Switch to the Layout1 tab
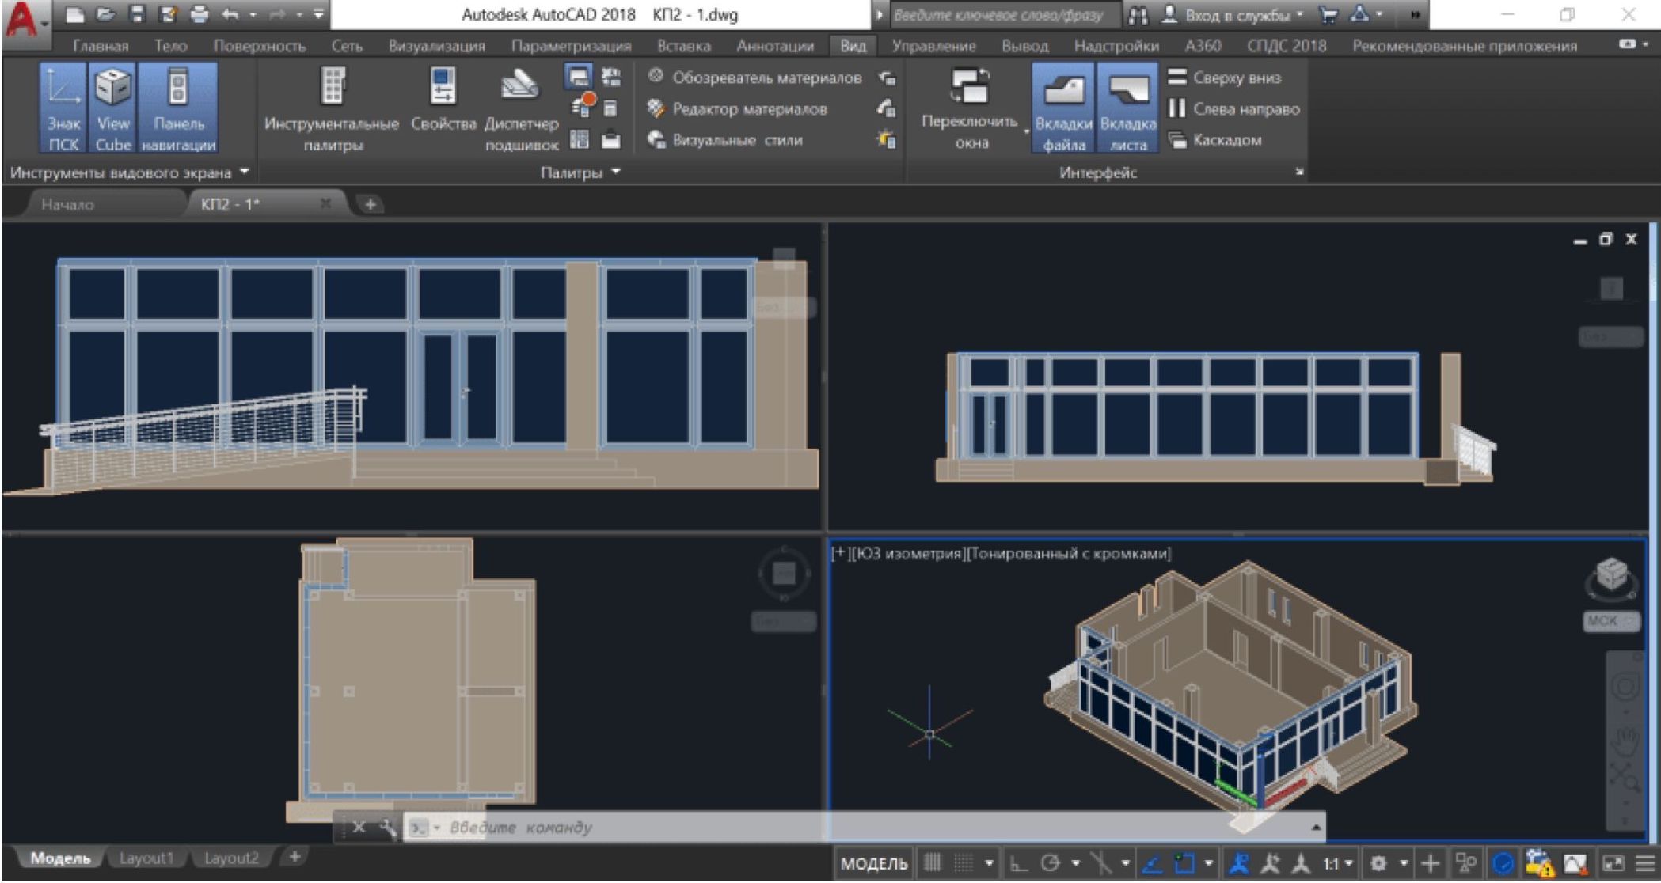This screenshot has height=883, width=1661. 146,858
